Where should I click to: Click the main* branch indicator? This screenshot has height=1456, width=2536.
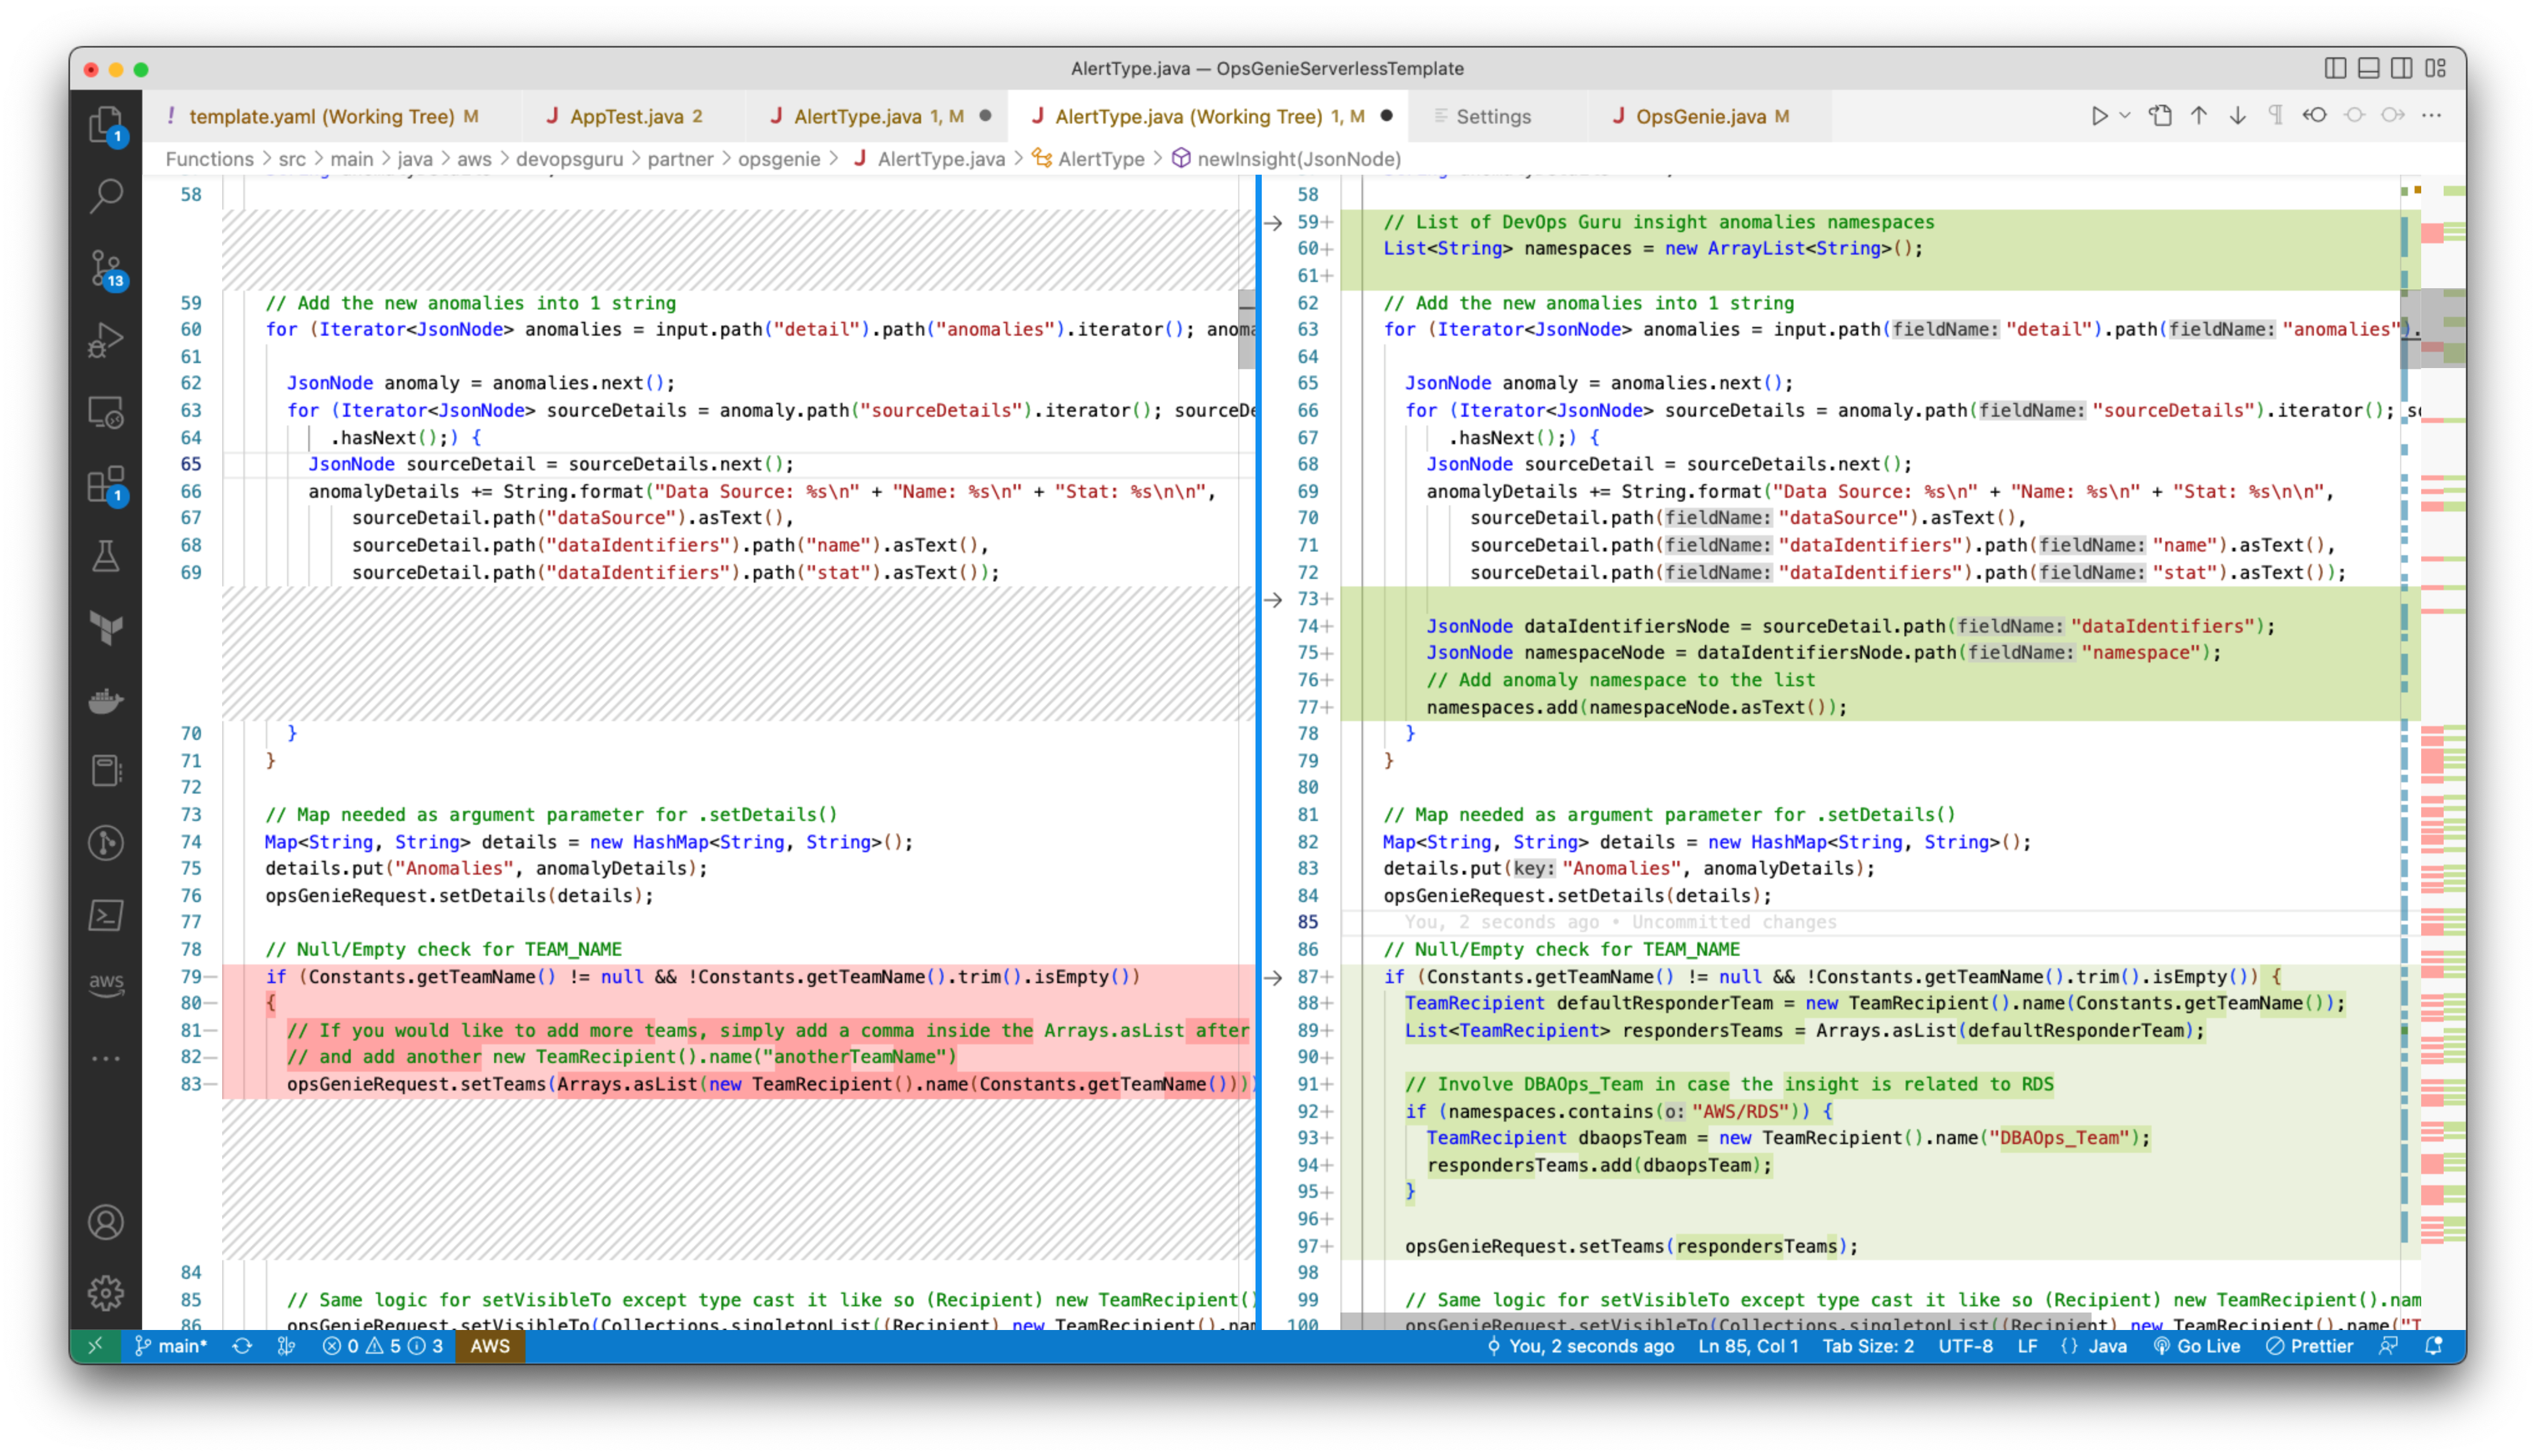(x=172, y=1346)
